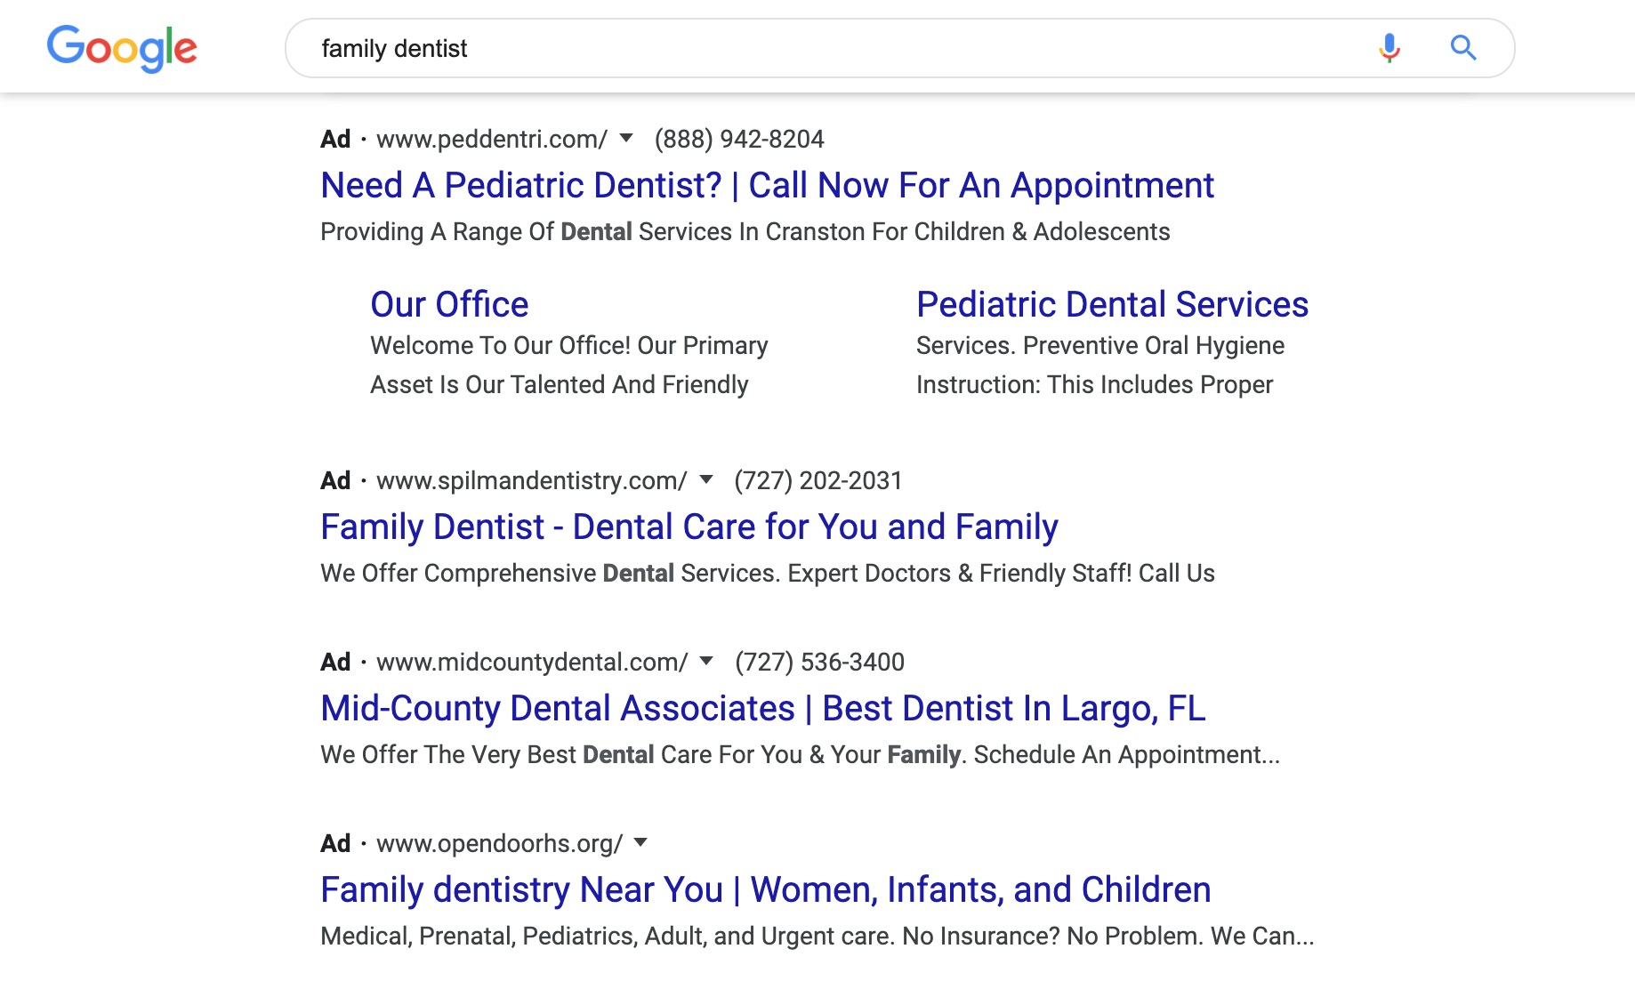The image size is (1635, 989).
Task: Click the www.opendoorhs.org URL text
Action: 500,843
